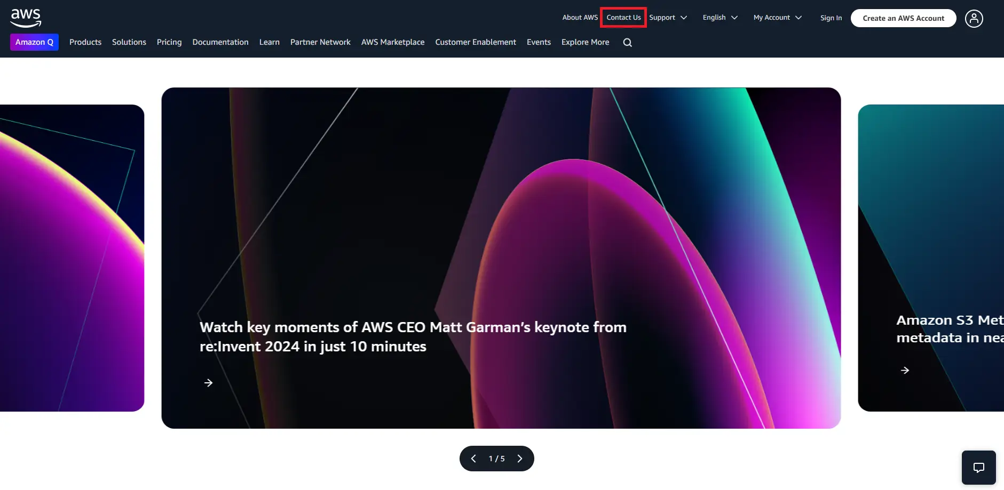Image resolution: width=1004 pixels, height=490 pixels.
Task: Click arrow on Amazon S3 Metadata card
Action: pyautogui.click(x=905, y=370)
